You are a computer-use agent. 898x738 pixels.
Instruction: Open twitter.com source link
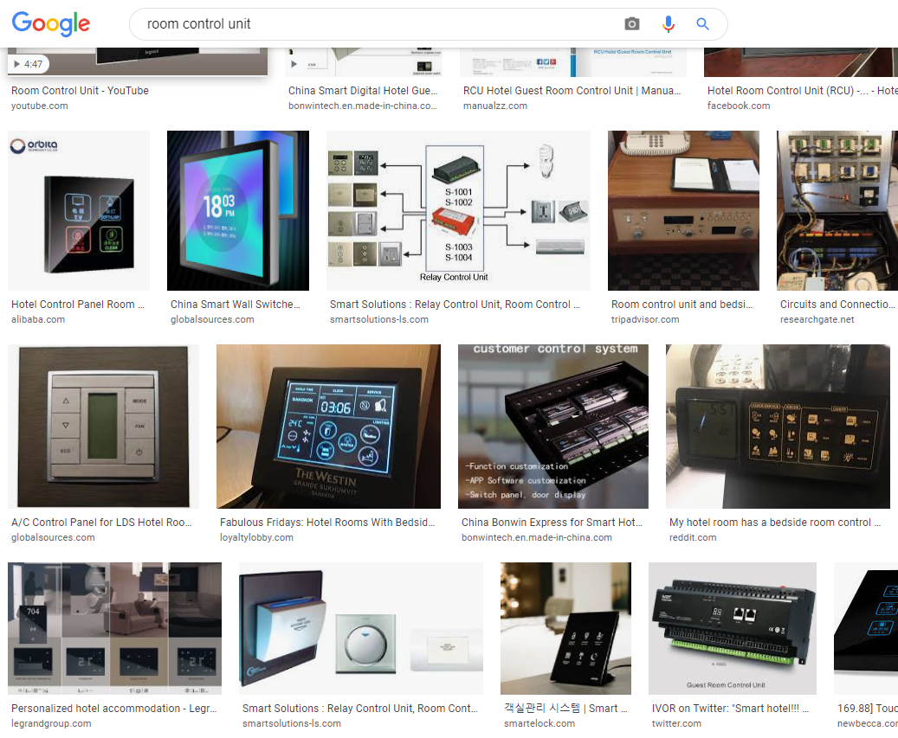pos(676,723)
